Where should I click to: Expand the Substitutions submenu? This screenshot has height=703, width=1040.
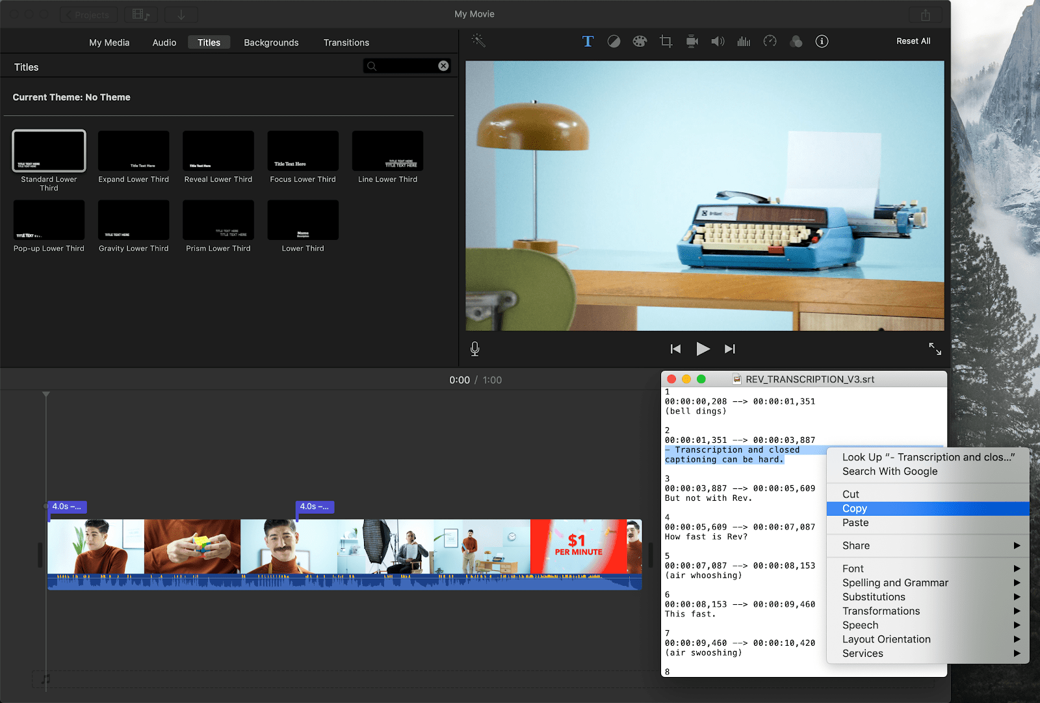pos(928,597)
